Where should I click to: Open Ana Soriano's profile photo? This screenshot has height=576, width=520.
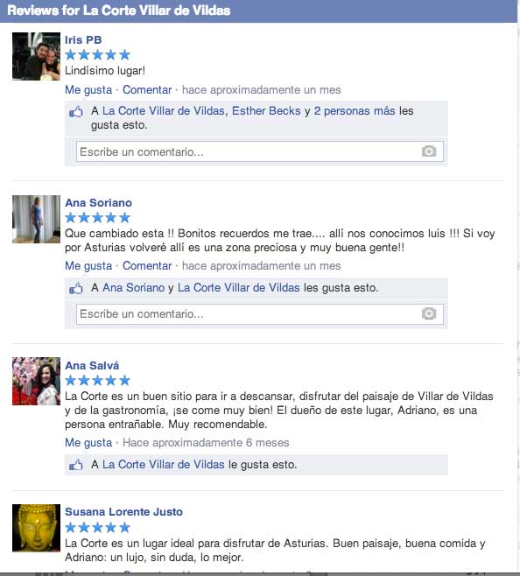36,219
